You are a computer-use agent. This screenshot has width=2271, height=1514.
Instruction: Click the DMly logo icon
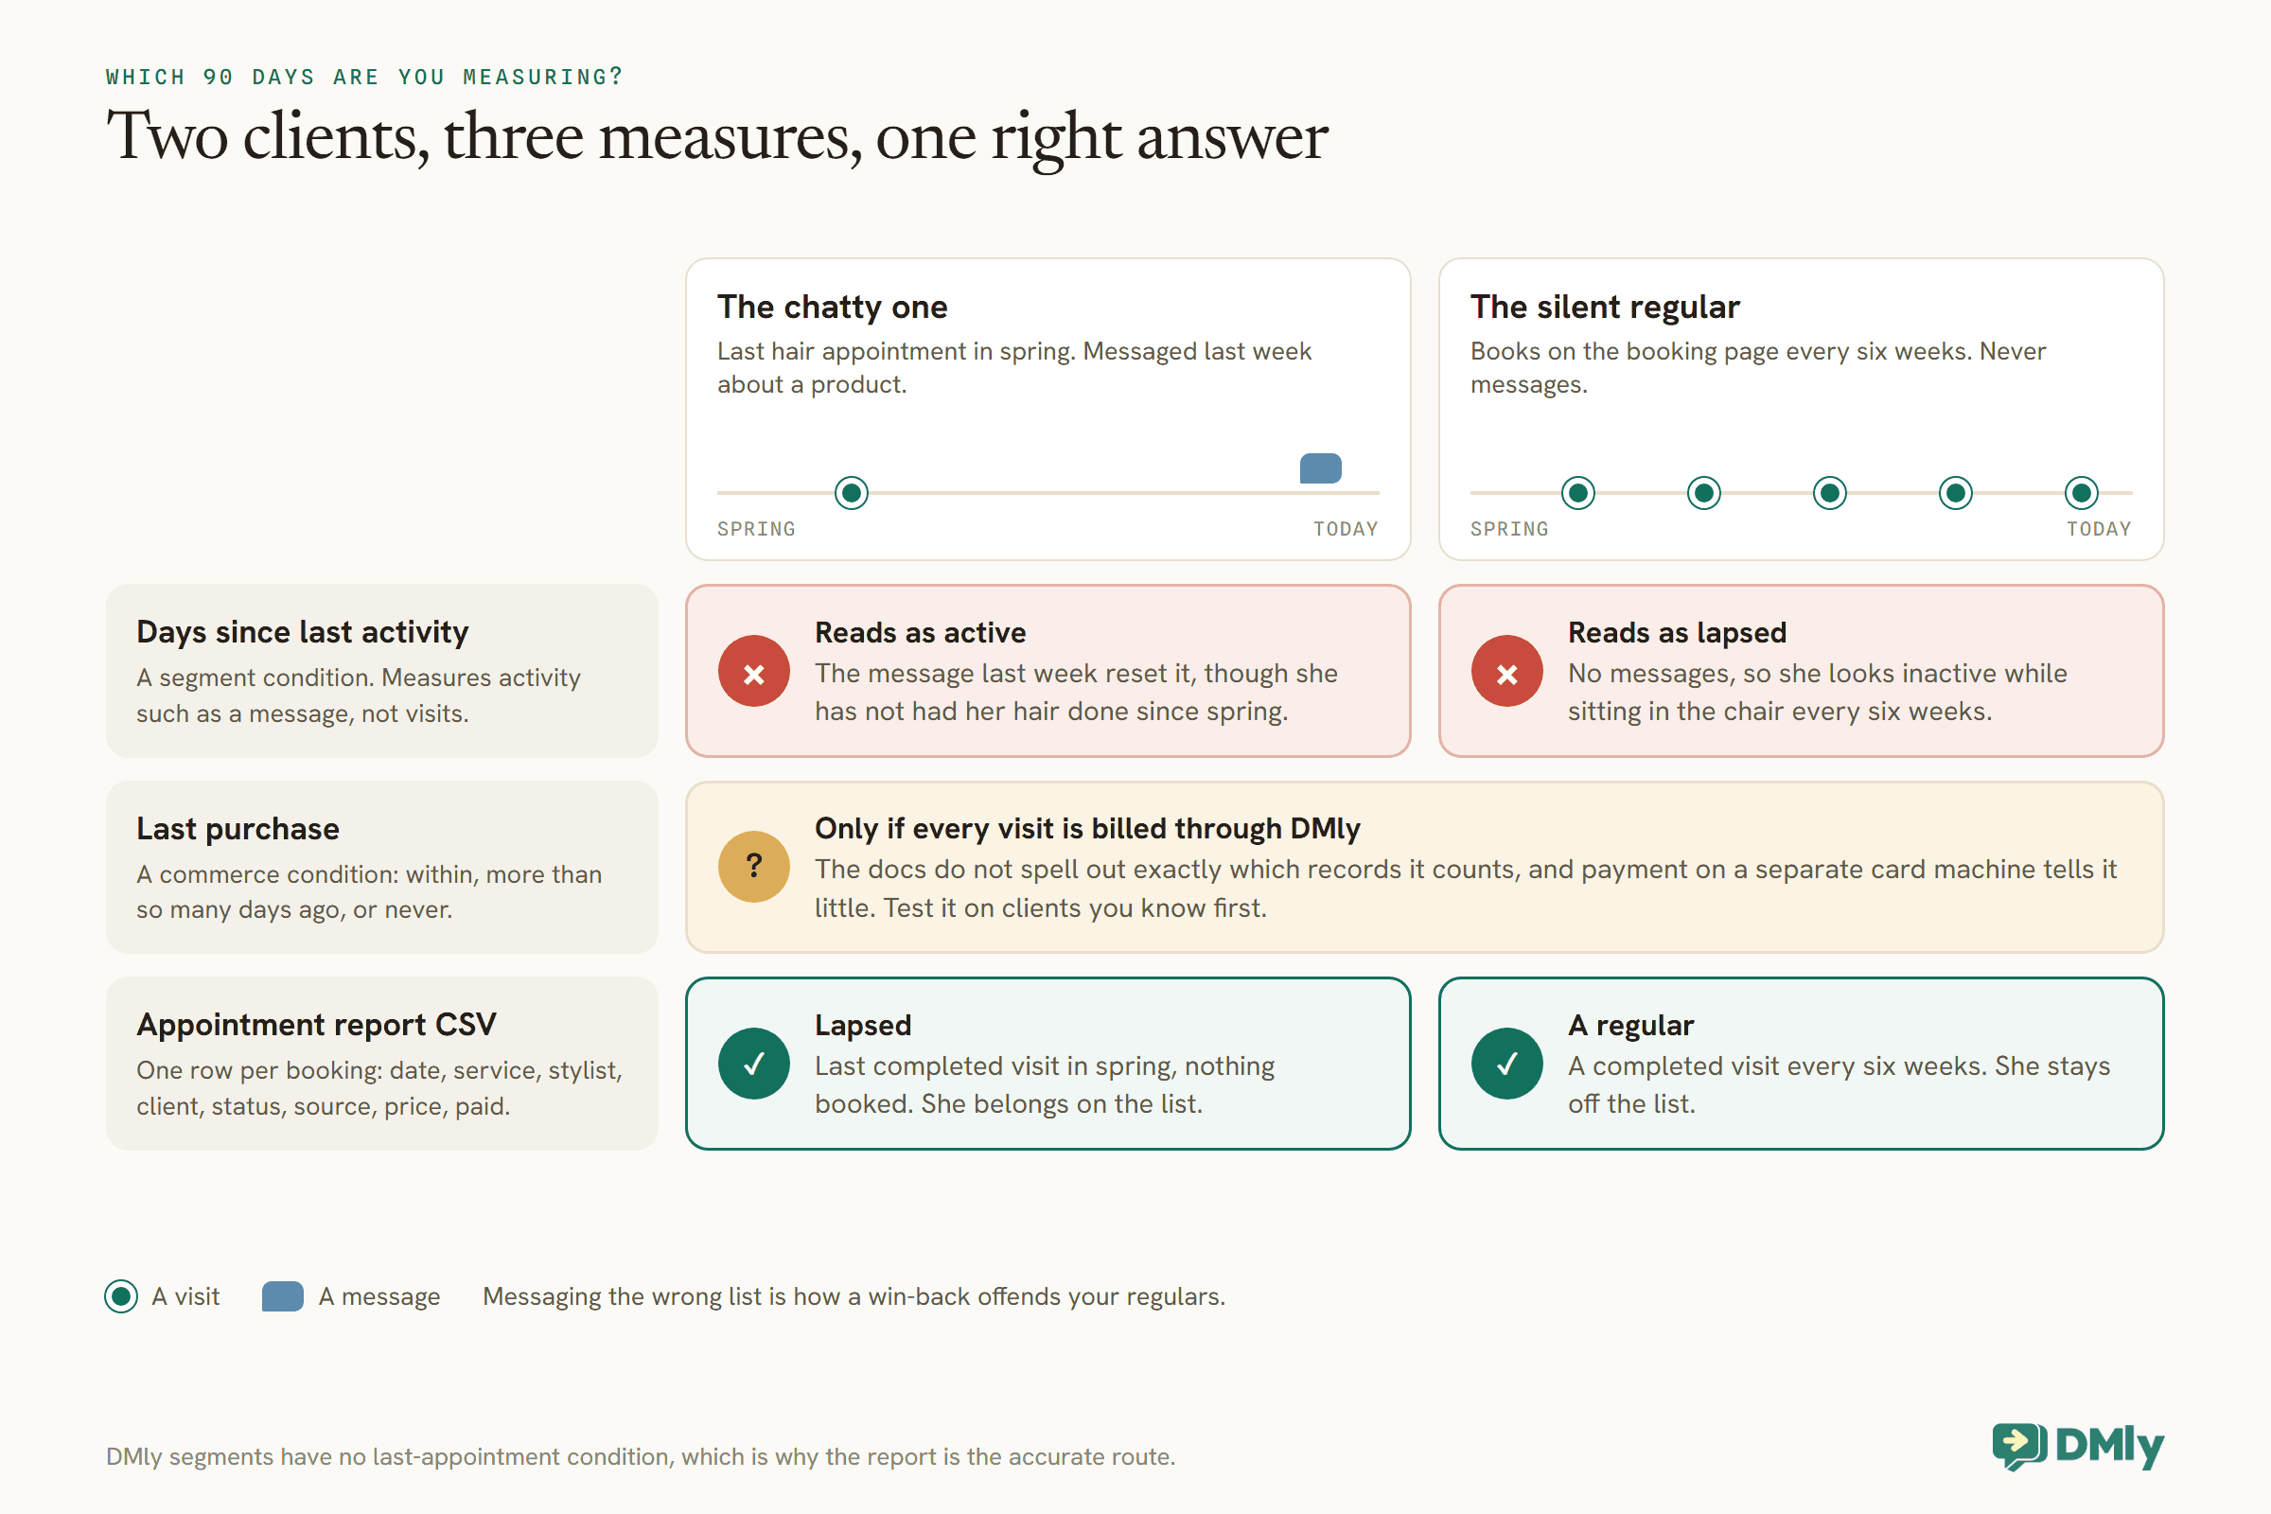(x=2019, y=1447)
